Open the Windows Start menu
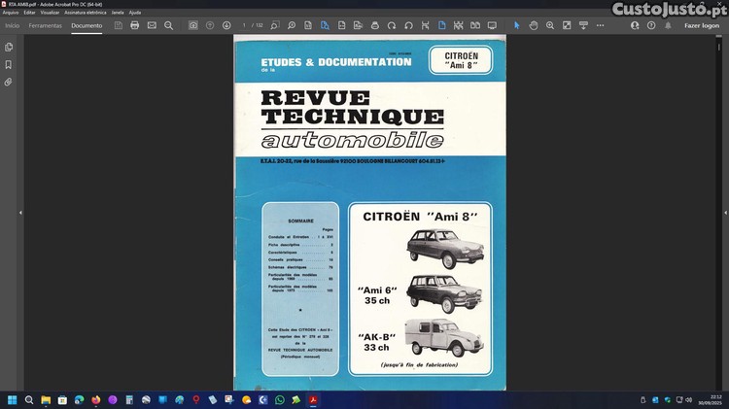 [14, 399]
